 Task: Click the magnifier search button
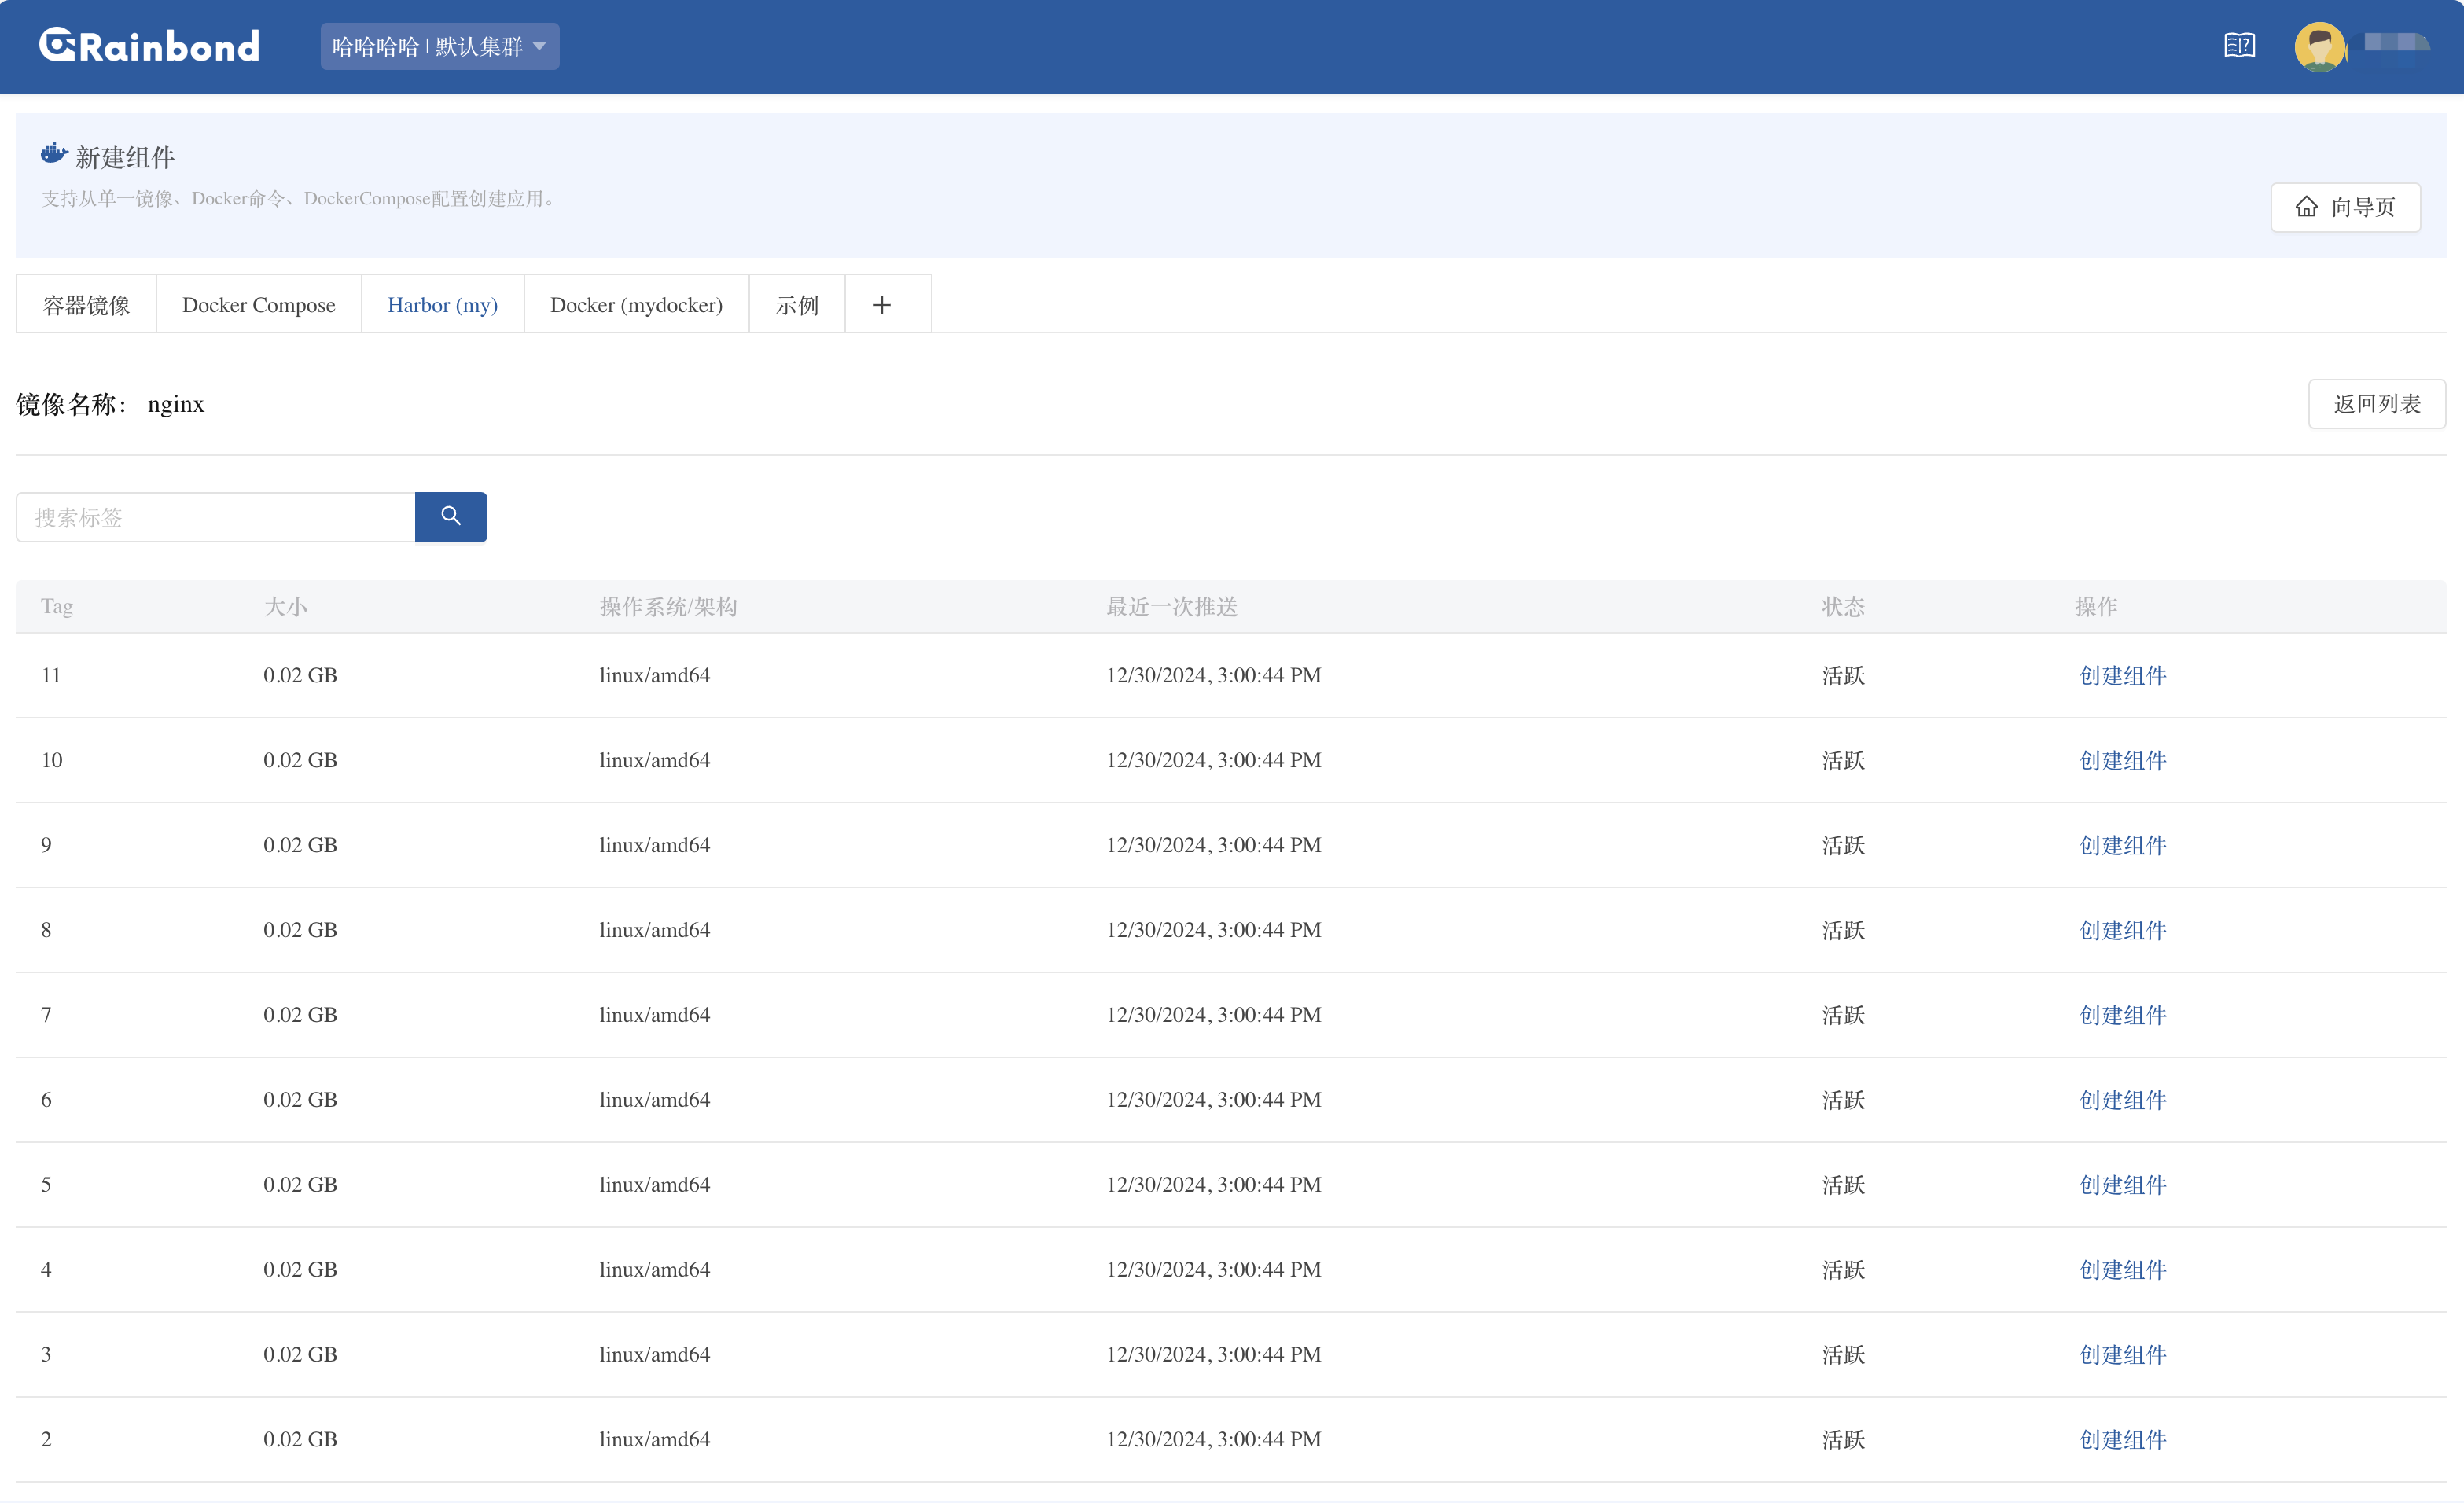point(451,516)
